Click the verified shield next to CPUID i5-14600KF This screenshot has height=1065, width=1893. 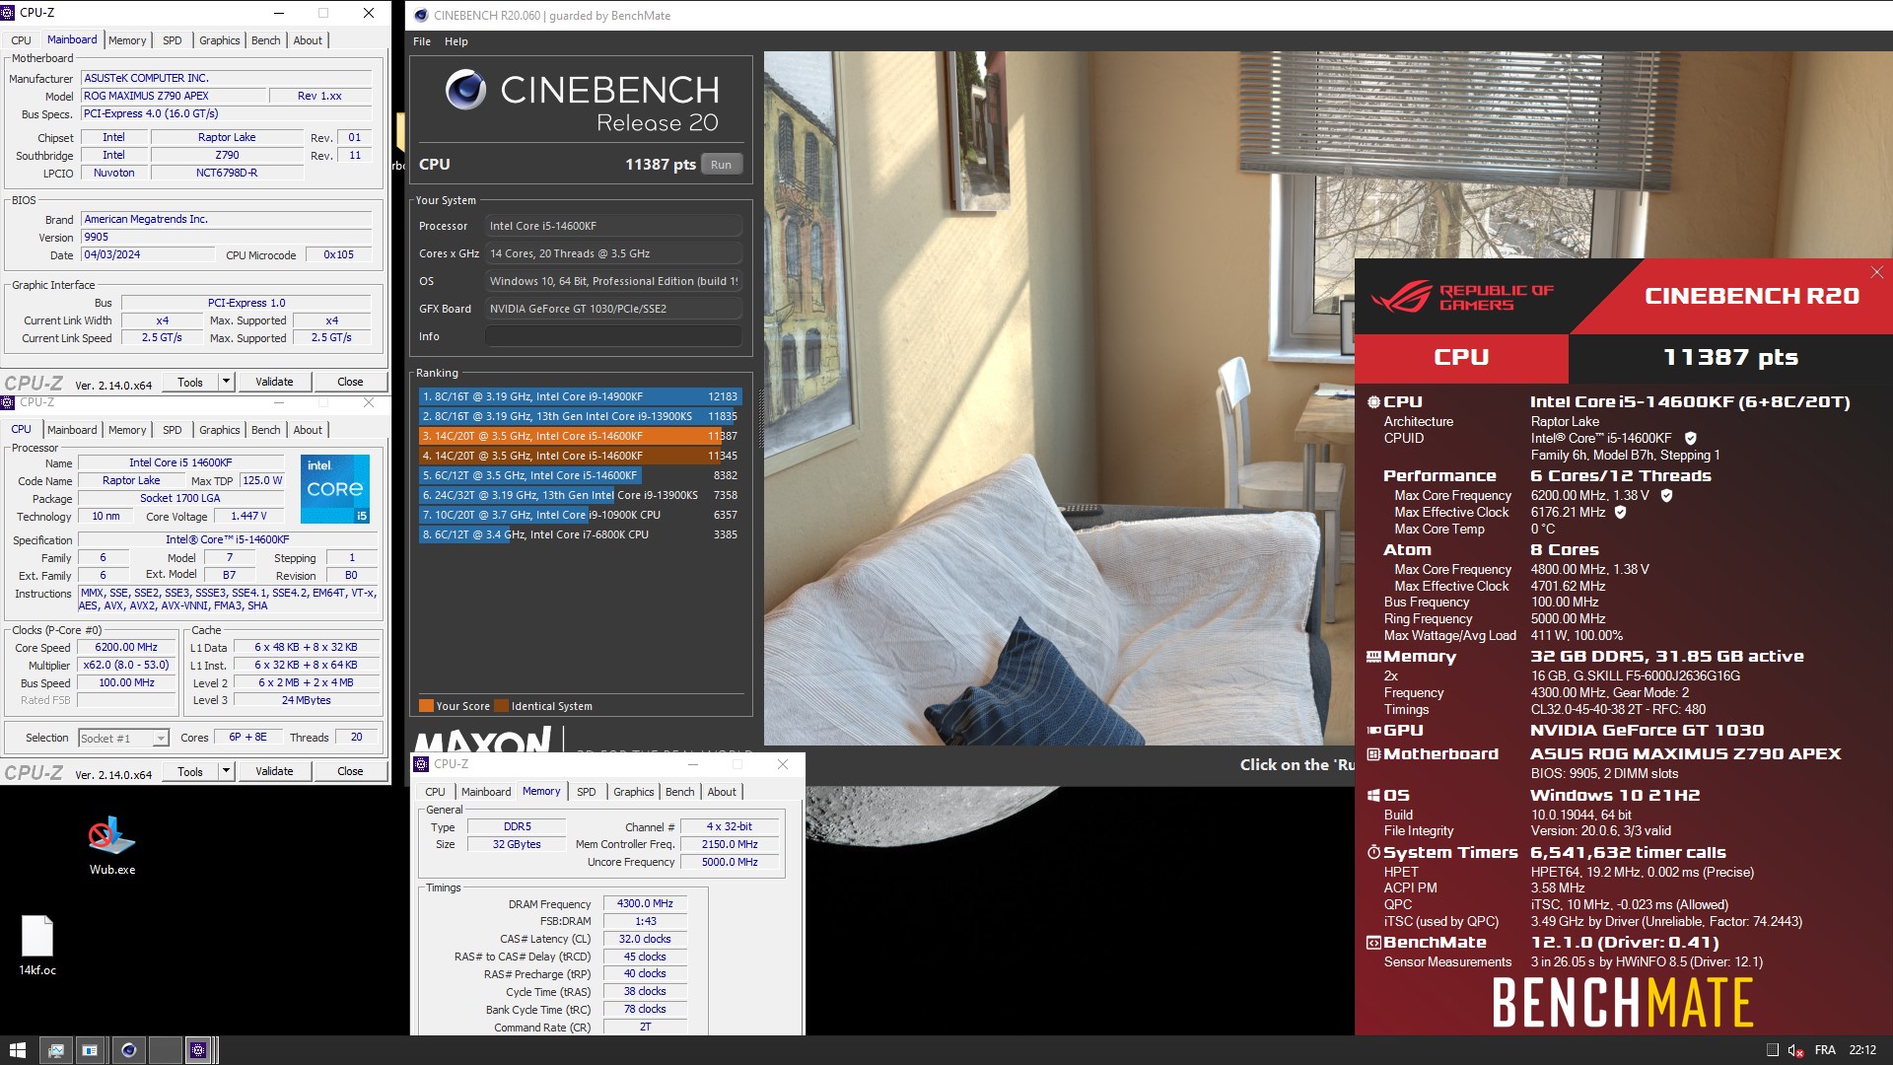pos(1690,438)
